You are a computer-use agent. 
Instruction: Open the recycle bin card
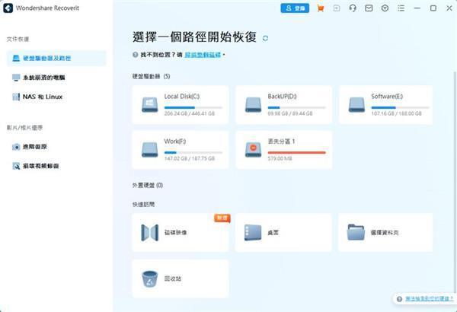[181, 279]
